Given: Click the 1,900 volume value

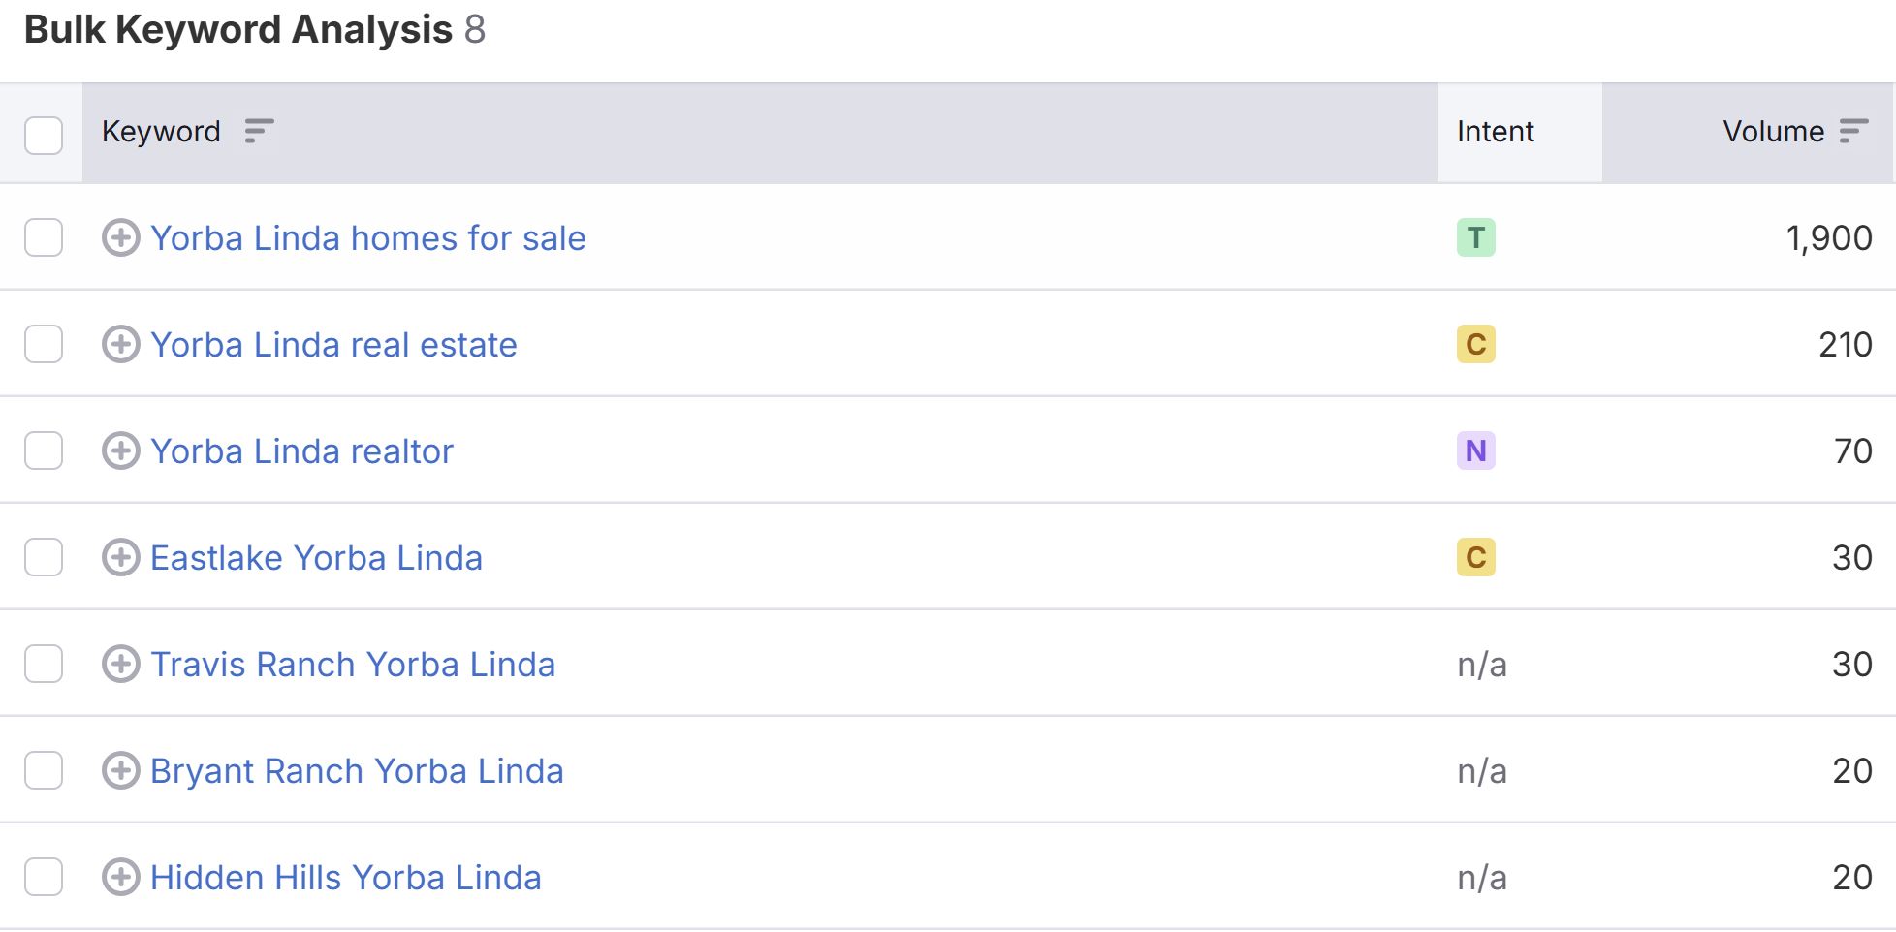Looking at the screenshot, I should [1829, 237].
